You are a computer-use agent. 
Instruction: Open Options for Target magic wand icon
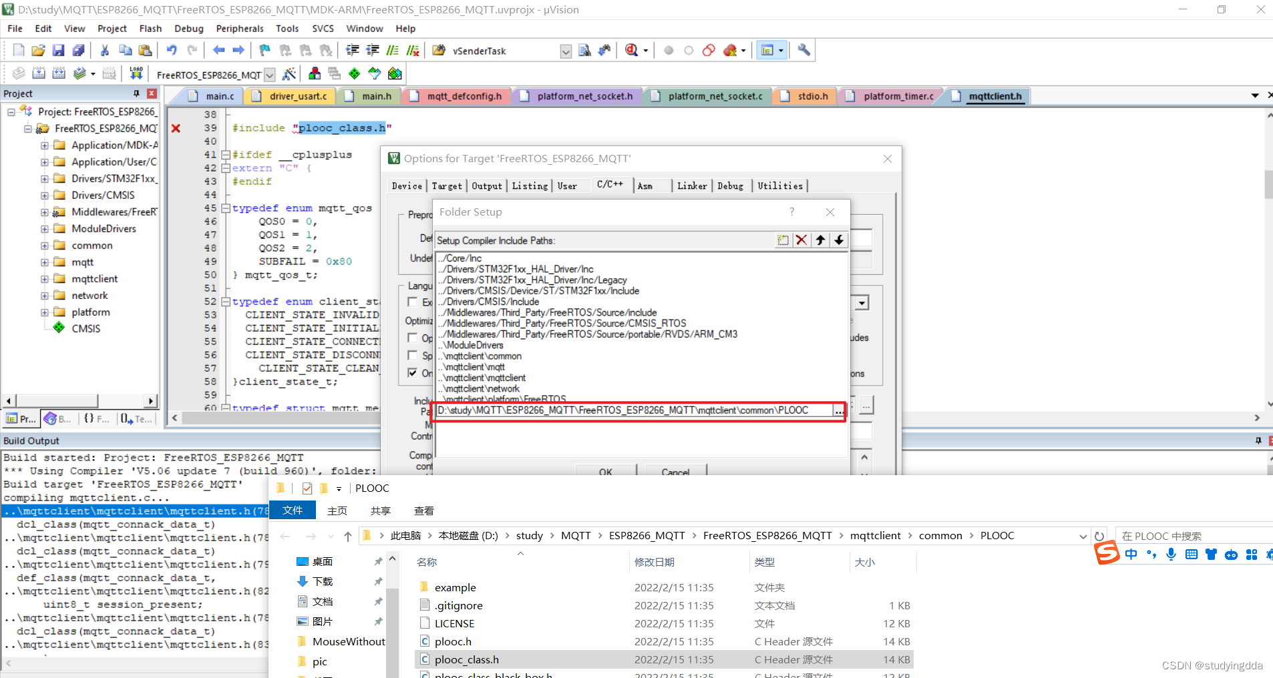tap(289, 73)
